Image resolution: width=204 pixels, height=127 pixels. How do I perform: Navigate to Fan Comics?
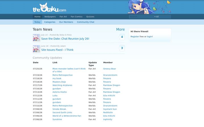pyautogui.click(x=76, y=17)
